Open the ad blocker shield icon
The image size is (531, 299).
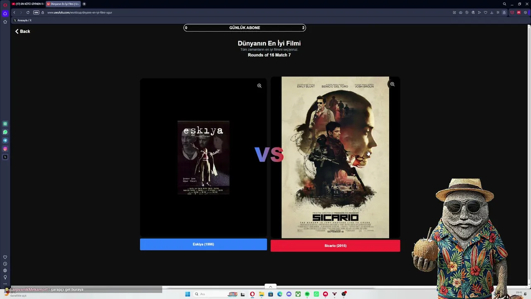click(x=467, y=12)
